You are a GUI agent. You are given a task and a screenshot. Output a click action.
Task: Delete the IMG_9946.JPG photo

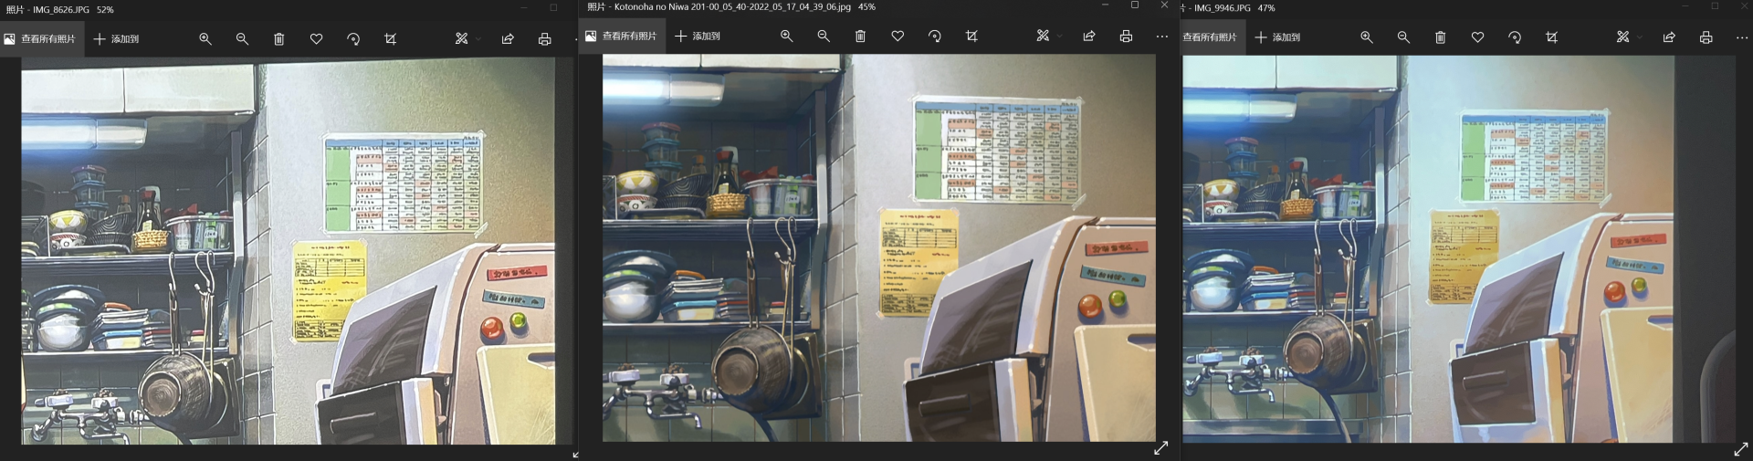click(1440, 37)
